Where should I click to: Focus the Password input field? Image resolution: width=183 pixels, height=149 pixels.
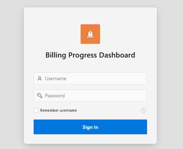coord(90,95)
